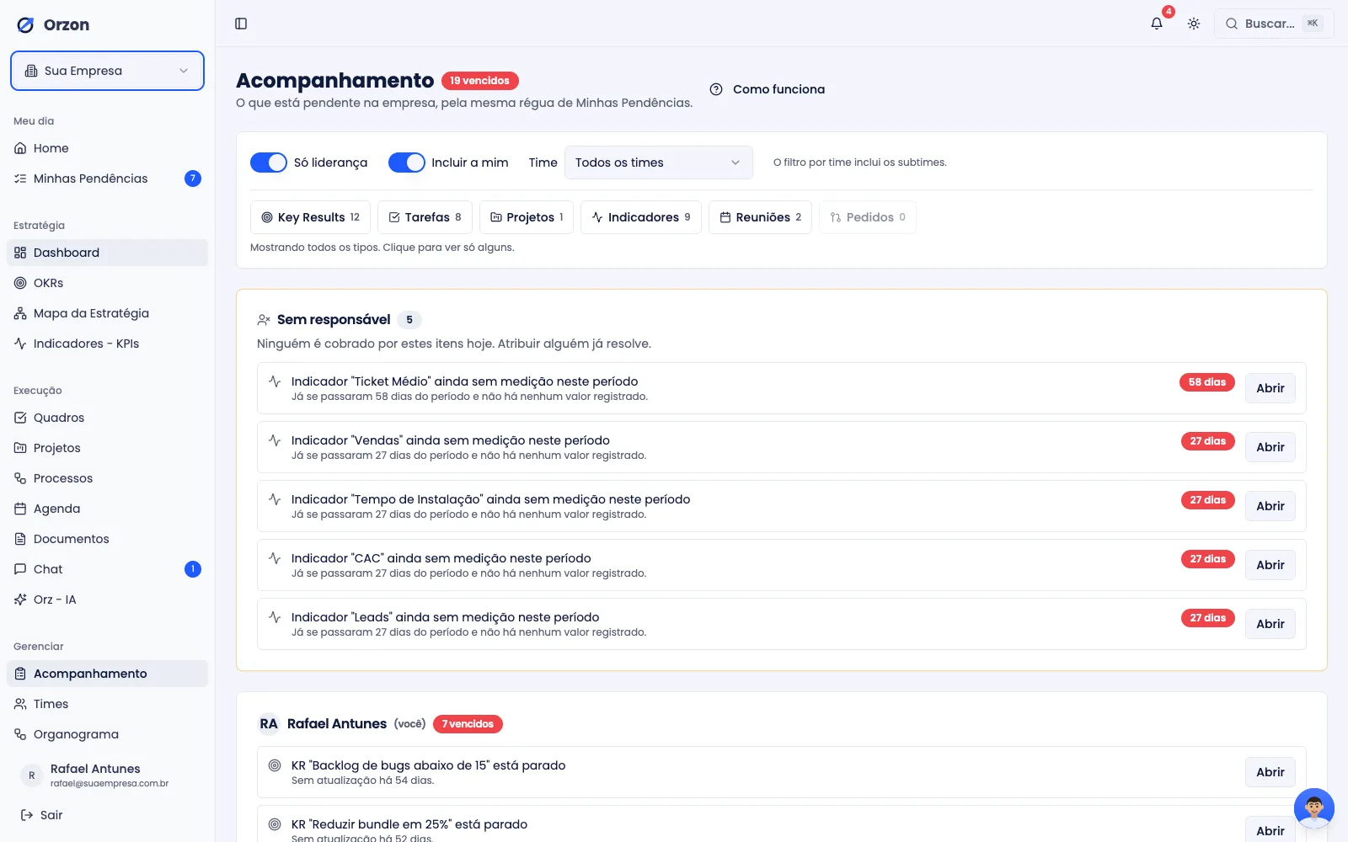Expand the Sua Empresa company selector
The width and height of the screenshot is (1348, 842).
(x=107, y=71)
